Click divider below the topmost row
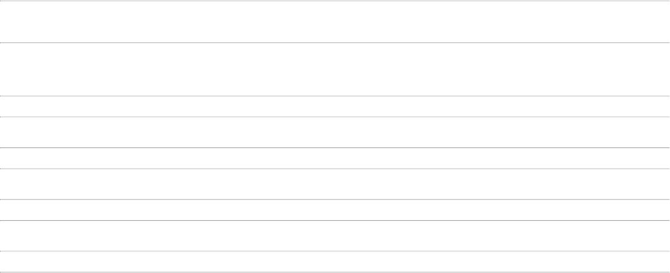This screenshot has width=670, height=273. coord(335,42)
